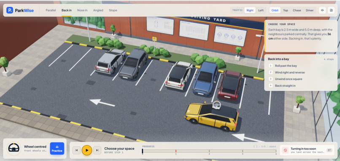Select step 4 Back straight in
Viewport: 340px width, 161px height.
click(x=301, y=86)
